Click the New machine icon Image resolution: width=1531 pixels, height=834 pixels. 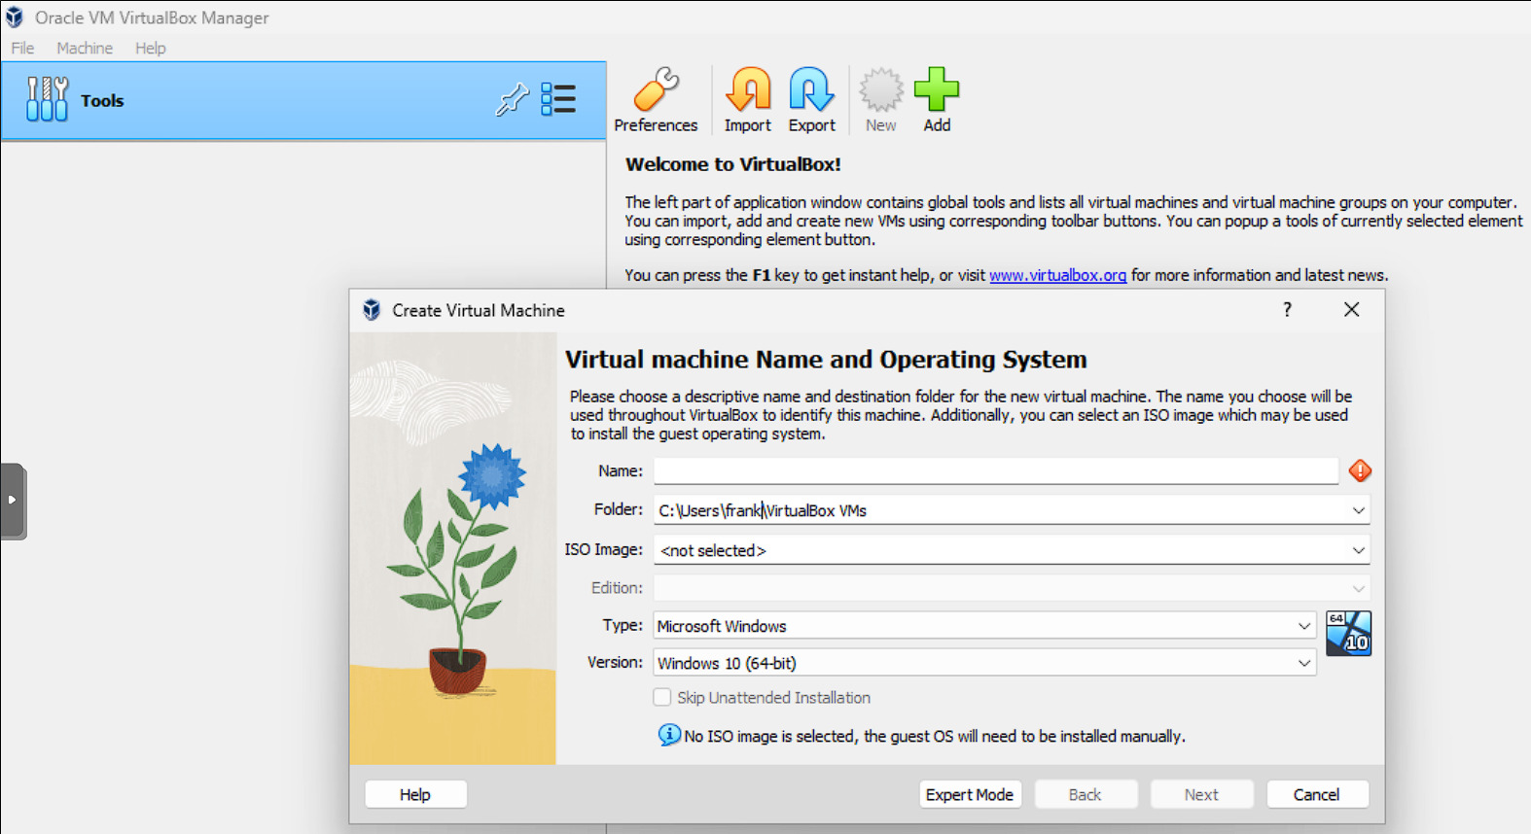tap(880, 100)
